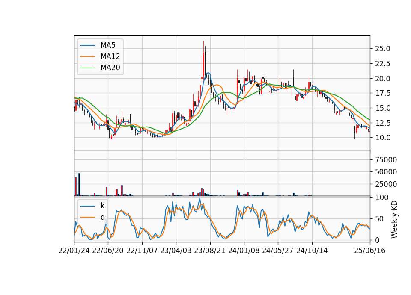Click the blue MA5 legend line sample

pos(87,46)
